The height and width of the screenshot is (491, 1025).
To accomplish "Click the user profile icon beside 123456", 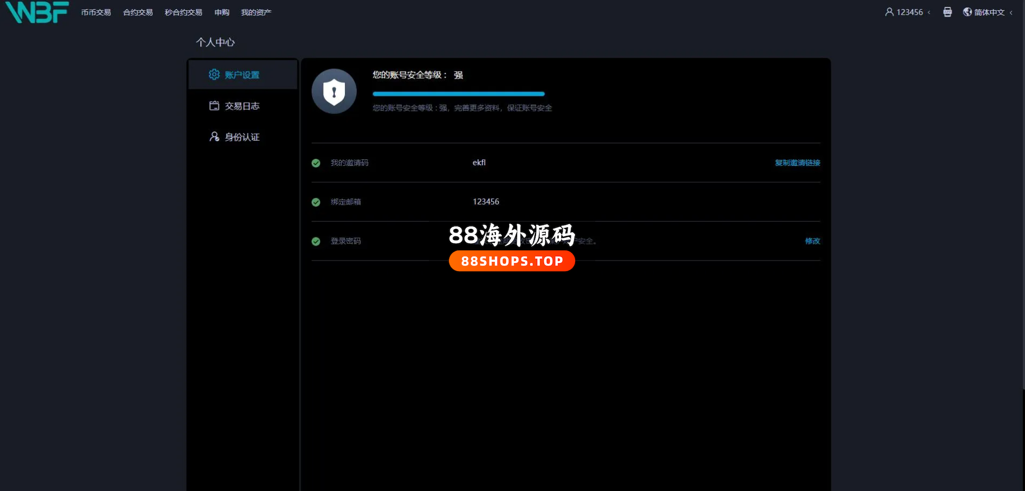I will tap(889, 12).
